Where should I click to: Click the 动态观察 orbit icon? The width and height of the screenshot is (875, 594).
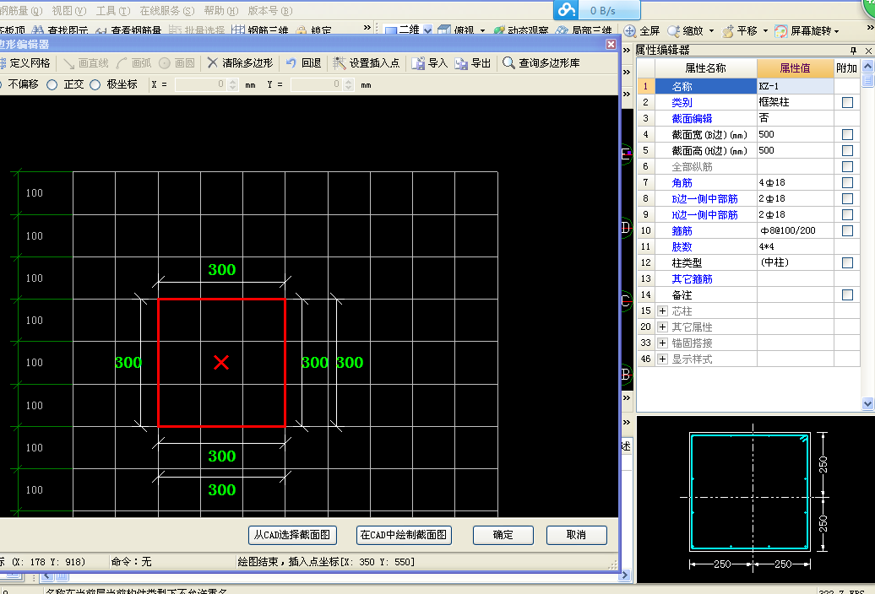point(499,30)
